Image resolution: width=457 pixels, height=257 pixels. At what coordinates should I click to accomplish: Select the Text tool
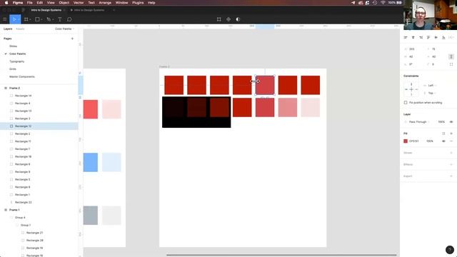[60, 19]
